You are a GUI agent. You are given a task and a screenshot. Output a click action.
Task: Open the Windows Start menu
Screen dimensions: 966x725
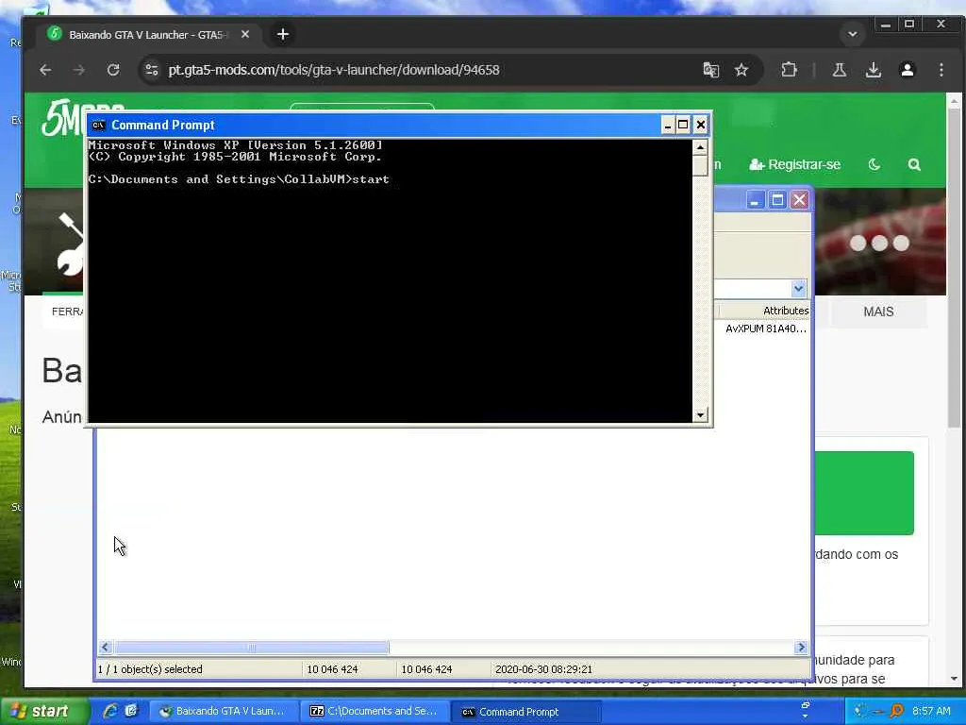tap(43, 712)
